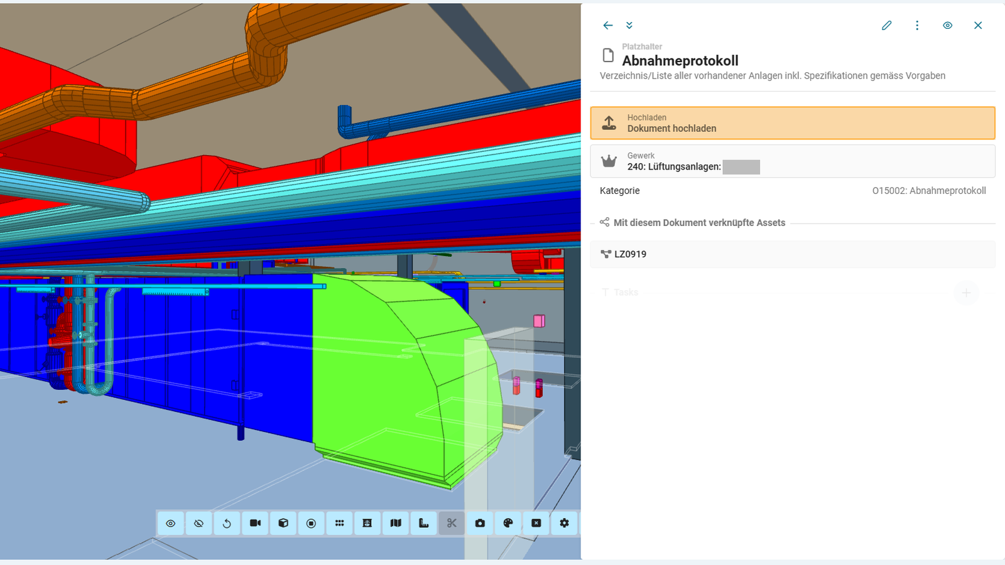Click the add task plus button

point(966,293)
